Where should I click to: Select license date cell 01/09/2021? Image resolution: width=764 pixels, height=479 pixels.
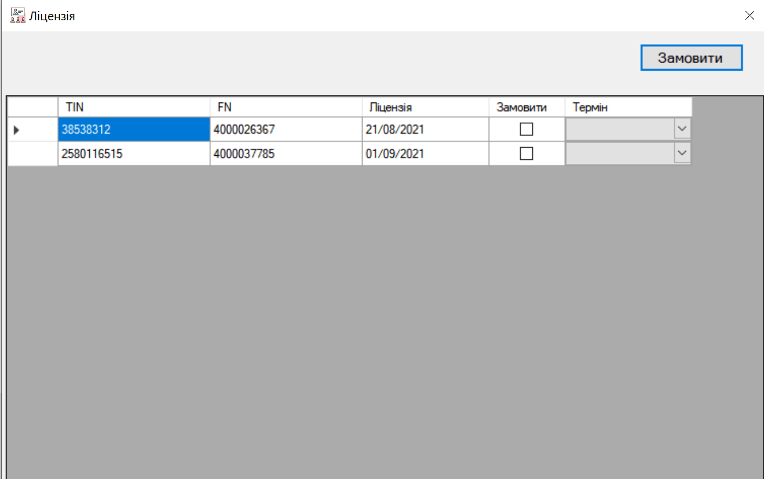pyautogui.click(x=425, y=153)
